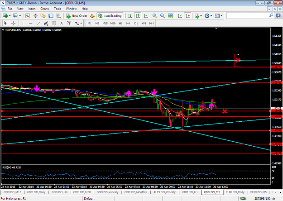Open the File menu
The height and width of the screenshot is (201, 283).
(x=10, y=9)
